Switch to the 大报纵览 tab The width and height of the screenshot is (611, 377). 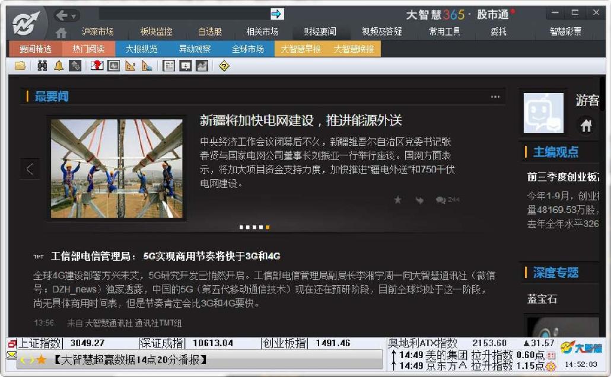[142, 49]
